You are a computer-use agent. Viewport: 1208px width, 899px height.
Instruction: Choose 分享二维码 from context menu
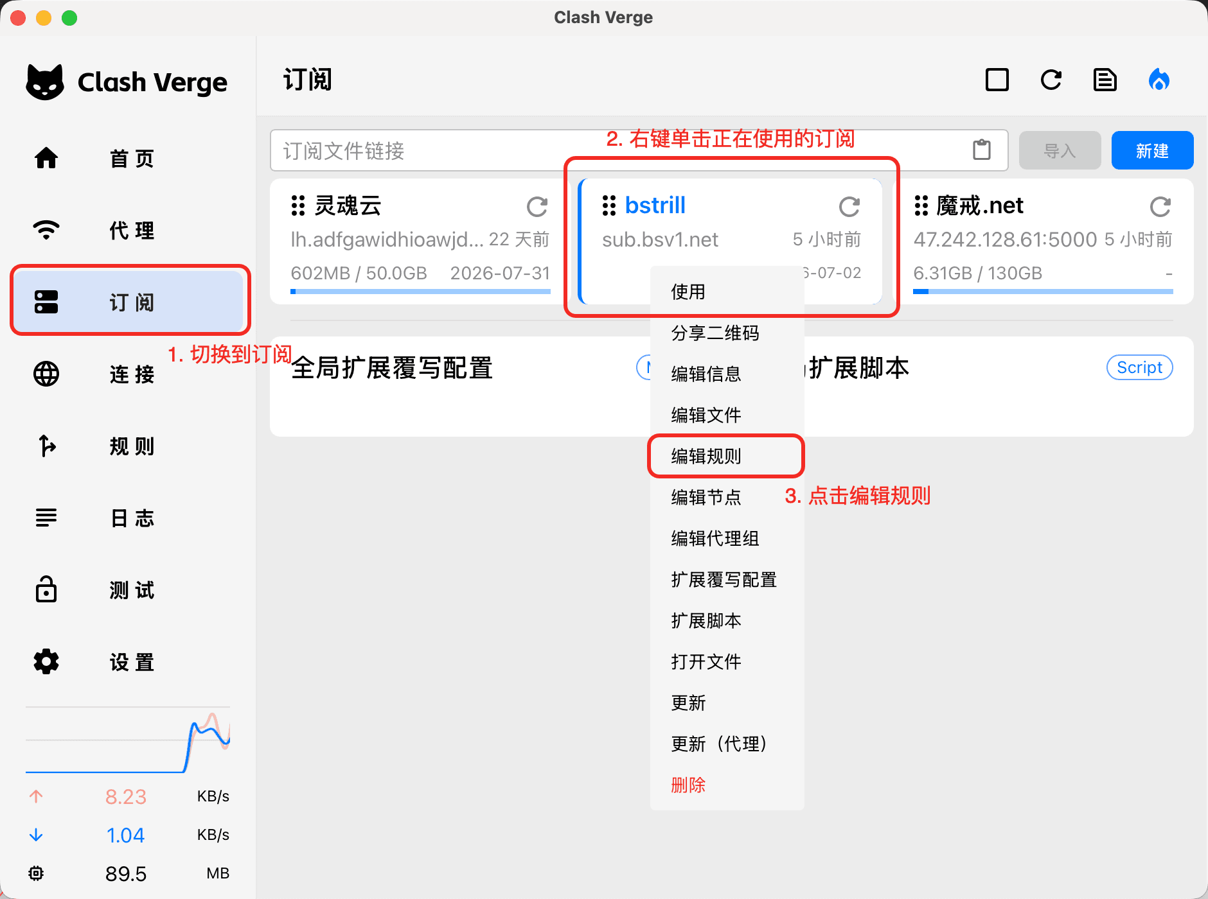[x=727, y=333]
